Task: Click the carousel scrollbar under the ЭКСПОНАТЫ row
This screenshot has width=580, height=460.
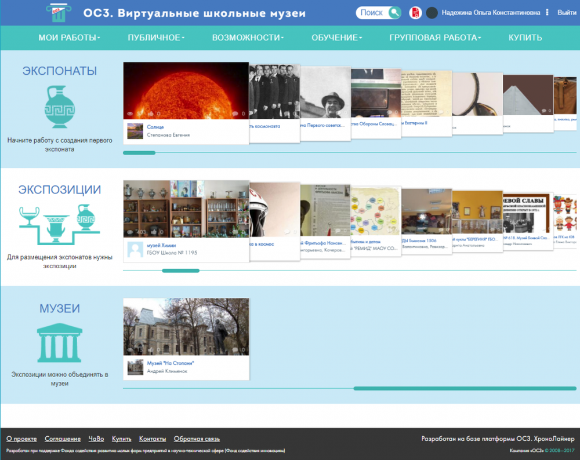Action: pos(139,152)
